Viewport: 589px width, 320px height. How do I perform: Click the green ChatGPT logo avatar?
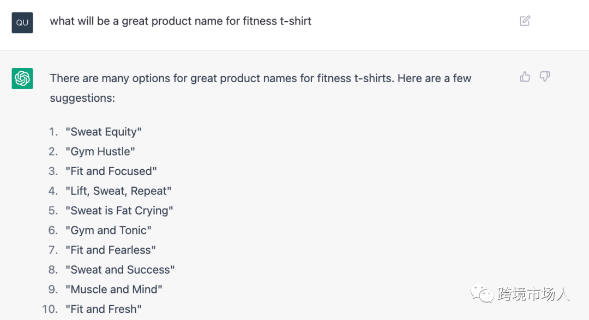(22, 78)
